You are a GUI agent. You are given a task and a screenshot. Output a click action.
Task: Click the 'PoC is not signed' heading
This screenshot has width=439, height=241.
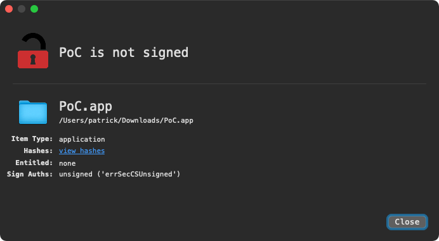coord(124,53)
